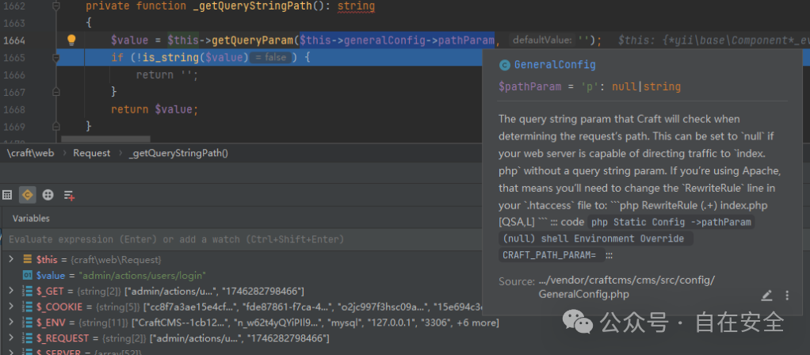Click the pencil edit icon in the documentation popup
Image resolution: width=810 pixels, height=355 pixels.
point(766,296)
